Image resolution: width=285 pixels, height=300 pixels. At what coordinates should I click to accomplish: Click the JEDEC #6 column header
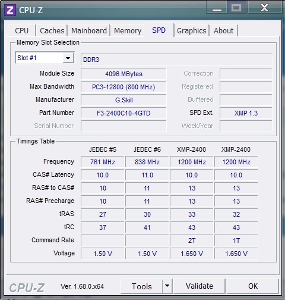click(147, 149)
